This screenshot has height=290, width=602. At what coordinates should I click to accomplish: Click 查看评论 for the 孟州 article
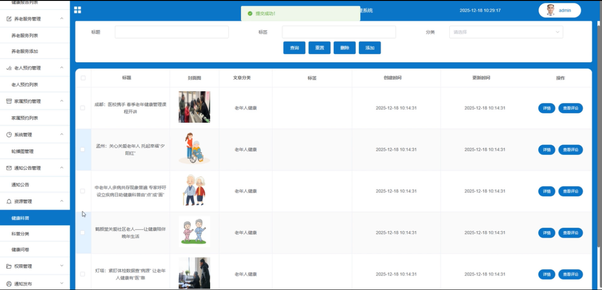[571, 150]
